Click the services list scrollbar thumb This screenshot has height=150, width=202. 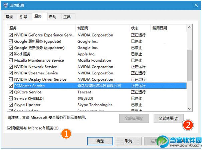click(x=189, y=65)
